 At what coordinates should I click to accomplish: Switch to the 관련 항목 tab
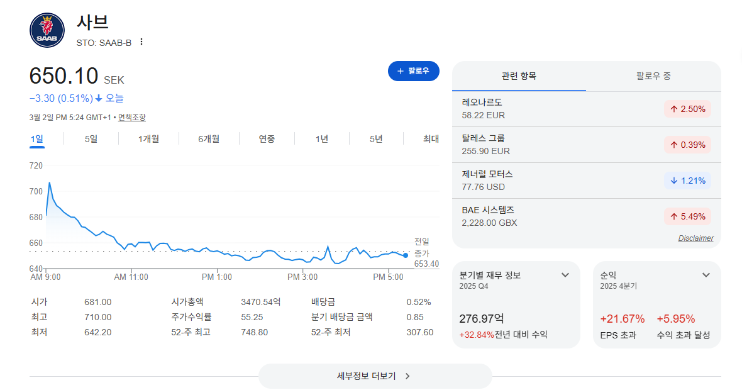519,76
